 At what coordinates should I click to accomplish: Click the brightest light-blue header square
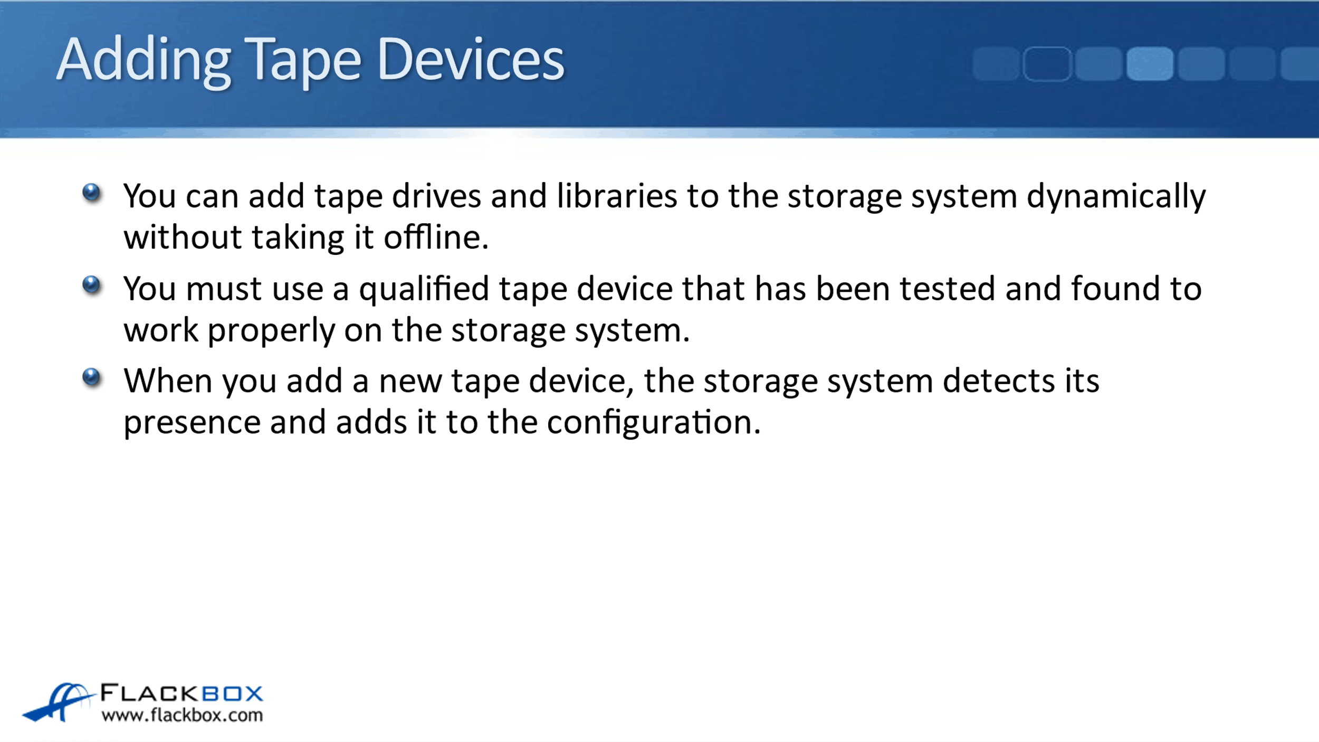click(1150, 64)
